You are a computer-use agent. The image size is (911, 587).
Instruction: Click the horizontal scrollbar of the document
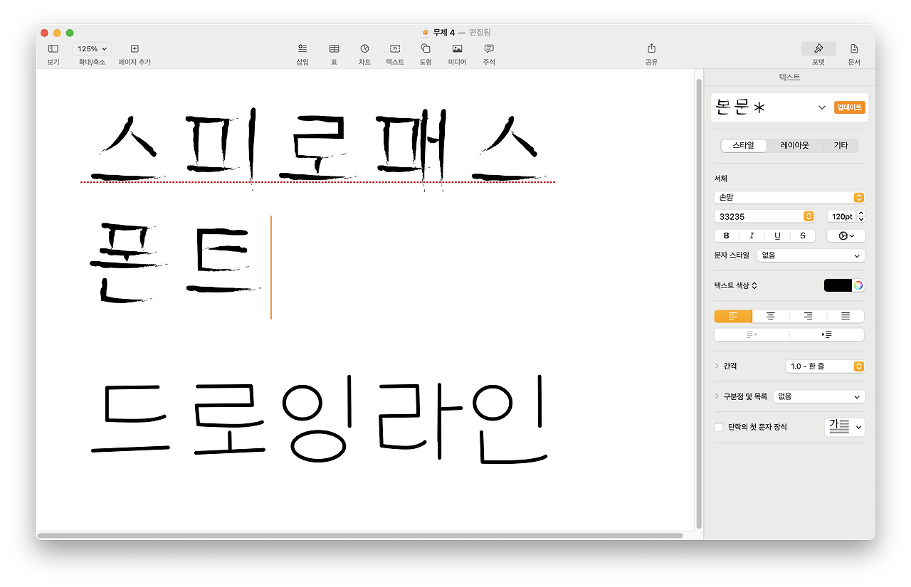point(360,535)
